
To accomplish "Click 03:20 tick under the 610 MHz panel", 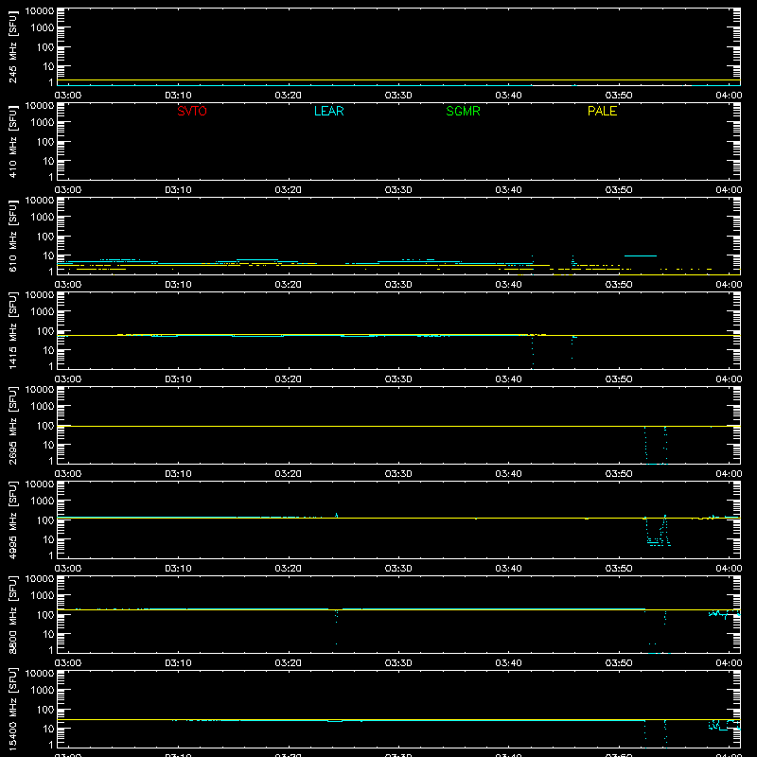I will [x=289, y=285].
